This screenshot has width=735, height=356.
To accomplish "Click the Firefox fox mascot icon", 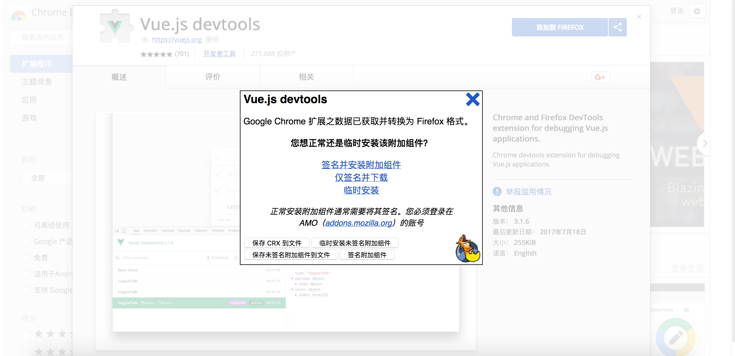I will (467, 248).
